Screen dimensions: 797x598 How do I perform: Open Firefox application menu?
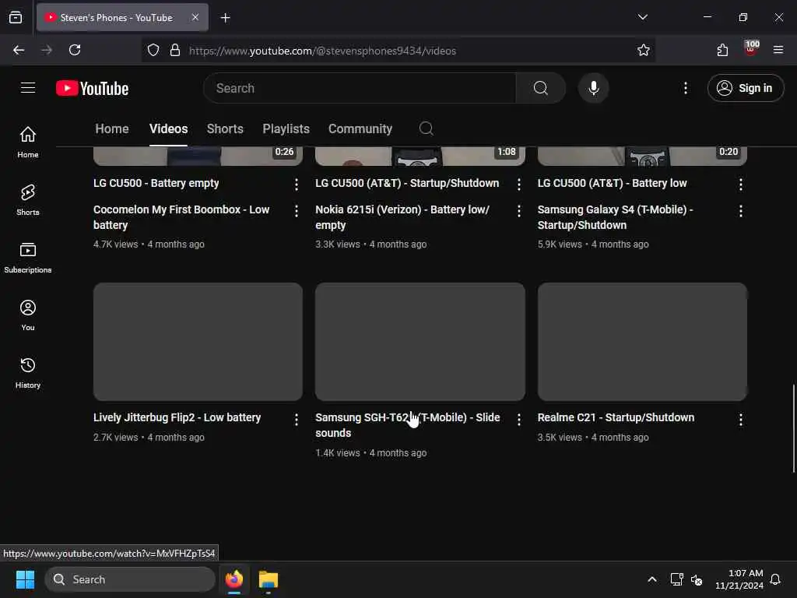click(778, 50)
